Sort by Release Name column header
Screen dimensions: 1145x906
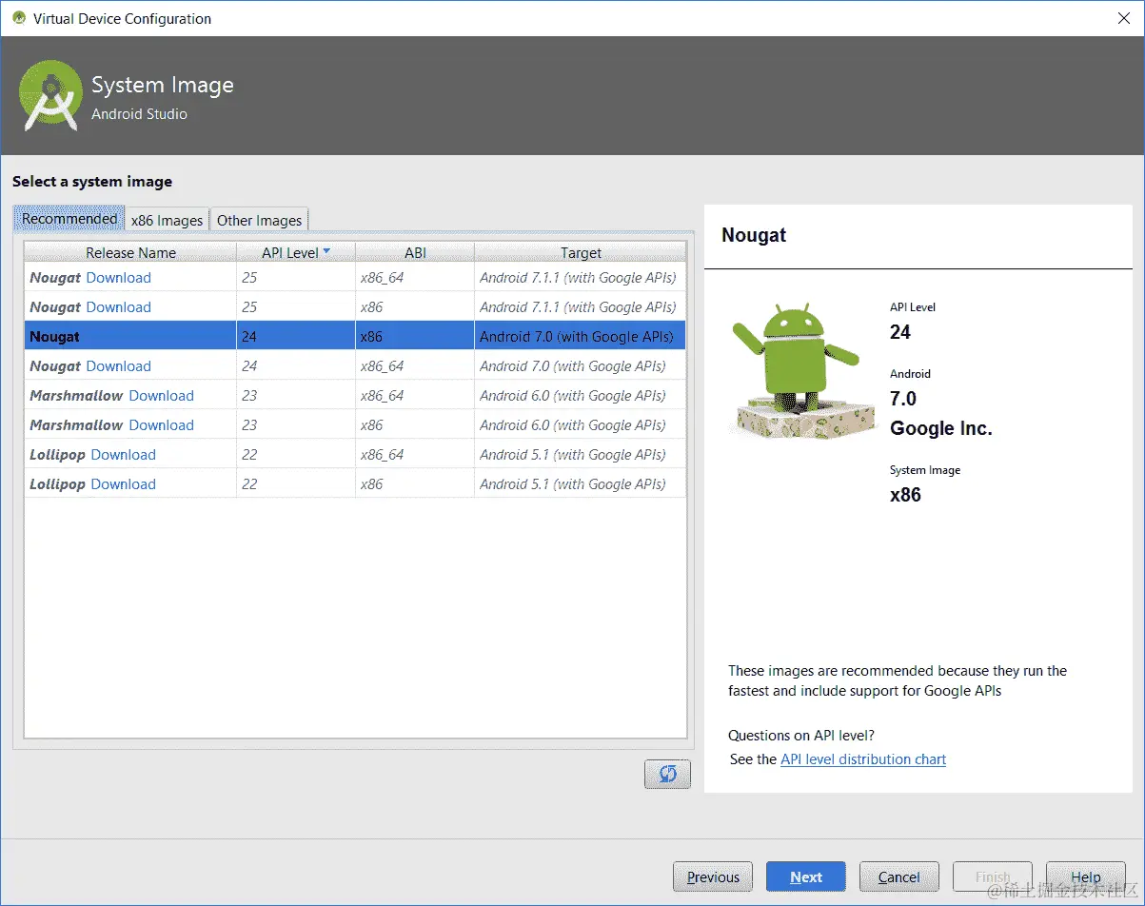tap(130, 252)
